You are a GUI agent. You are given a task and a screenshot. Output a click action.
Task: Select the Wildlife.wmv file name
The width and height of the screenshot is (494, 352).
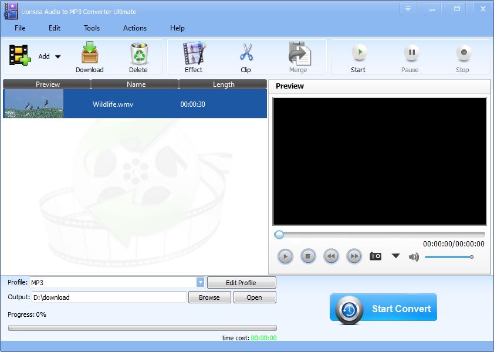[x=113, y=104]
